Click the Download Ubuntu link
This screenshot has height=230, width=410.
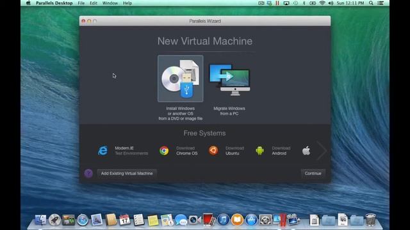pos(234,151)
